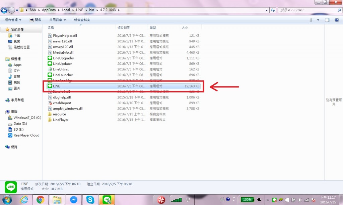Viewport: 343px width, 205px height.
Task: Select the resource folder
Action: 59,114
